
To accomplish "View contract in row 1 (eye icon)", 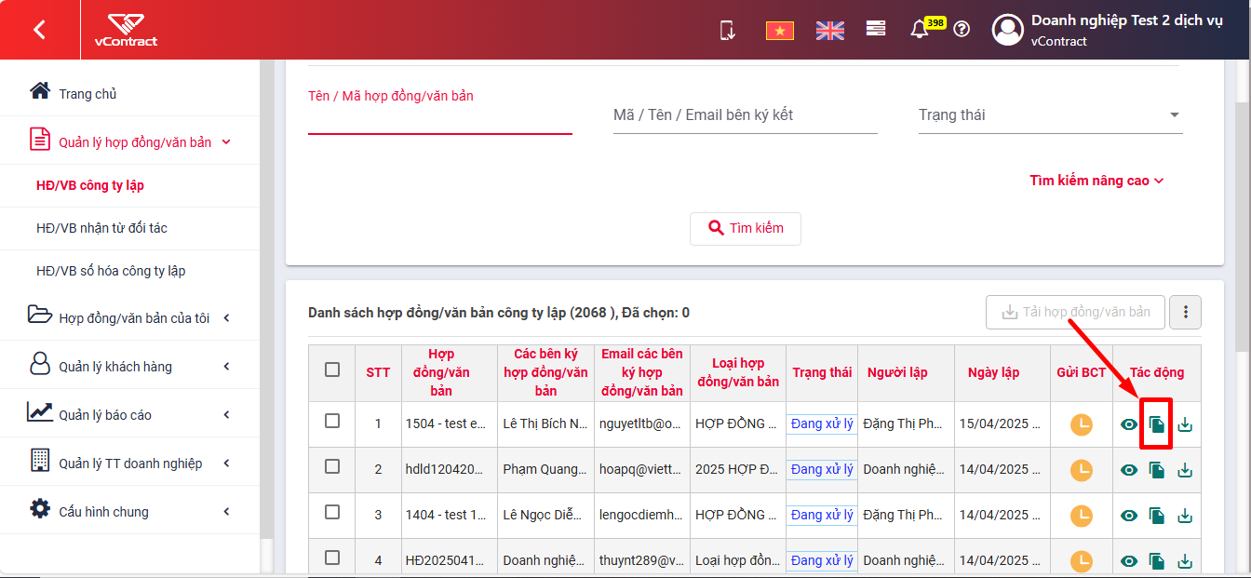I will (x=1129, y=424).
